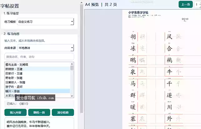Image resolution: width=201 pixels, height=129 pixels.
Task: Click the poem search input field
Action: (39, 57)
